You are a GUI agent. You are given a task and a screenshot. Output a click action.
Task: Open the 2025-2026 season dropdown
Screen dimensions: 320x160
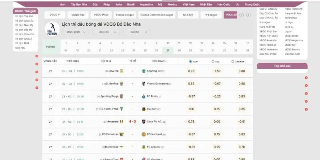tap(78, 32)
